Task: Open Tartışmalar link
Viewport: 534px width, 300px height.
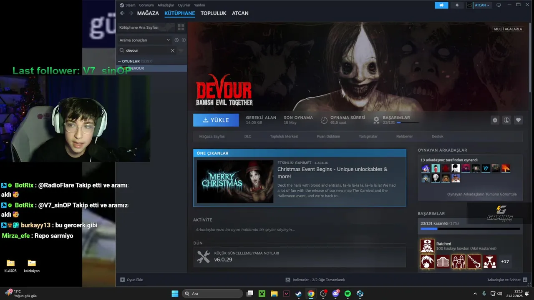Action: coord(368,136)
